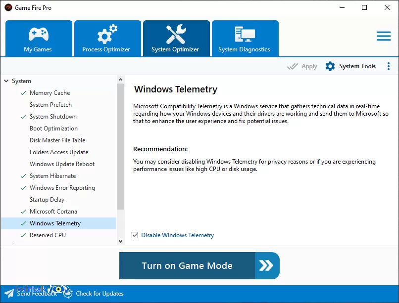
Task: Click the tree list scrollbar thumb
Action: [x=121, y=146]
